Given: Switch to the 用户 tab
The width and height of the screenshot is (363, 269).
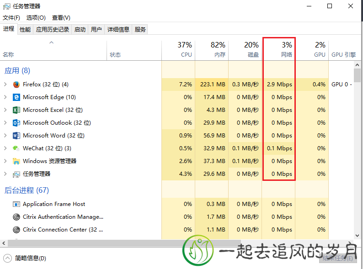Looking at the screenshot, I should point(96,29).
